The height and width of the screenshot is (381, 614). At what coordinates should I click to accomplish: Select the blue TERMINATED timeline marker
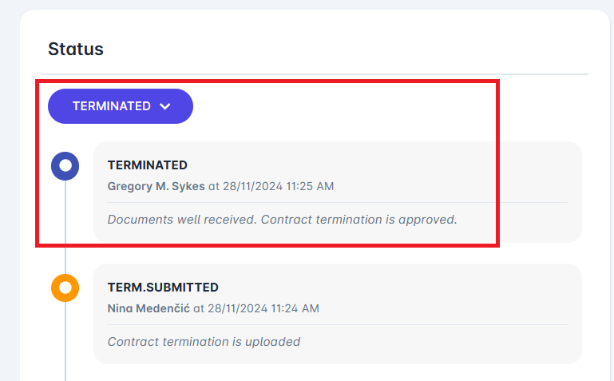65,165
